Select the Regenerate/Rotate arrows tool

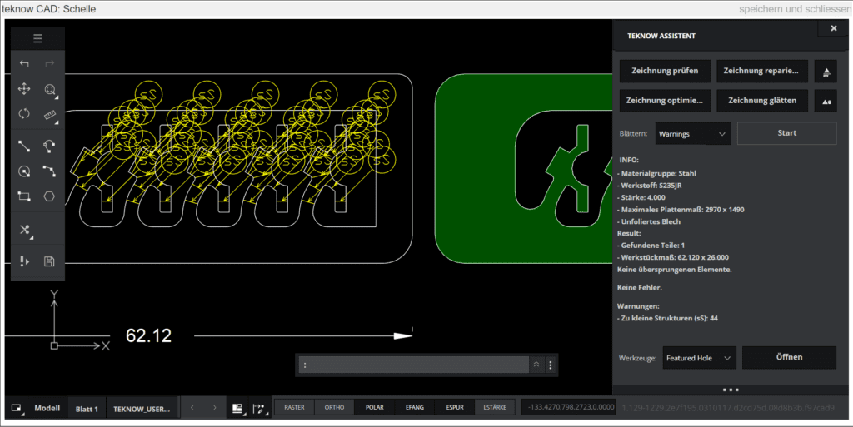point(24,113)
